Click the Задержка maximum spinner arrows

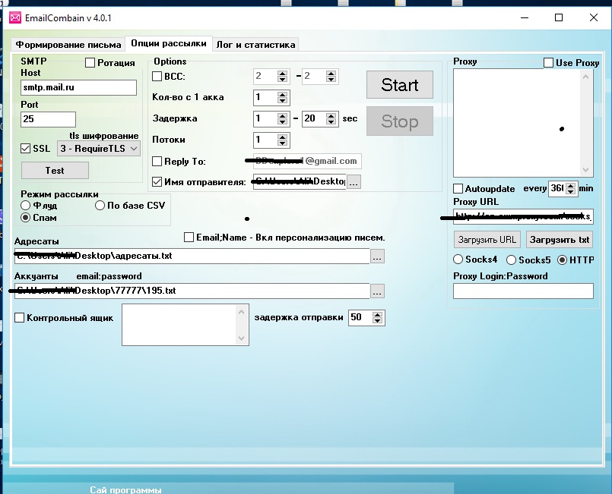pyautogui.click(x=331, y=118)
